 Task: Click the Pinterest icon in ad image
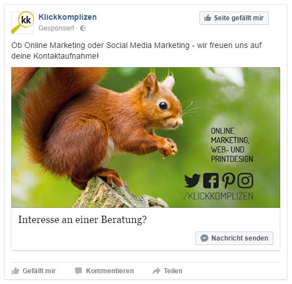pyautogui.click(x=228, y=181)
